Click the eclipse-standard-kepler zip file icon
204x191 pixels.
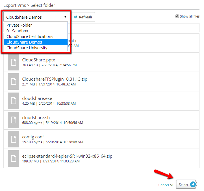click(x=14, y=158)
